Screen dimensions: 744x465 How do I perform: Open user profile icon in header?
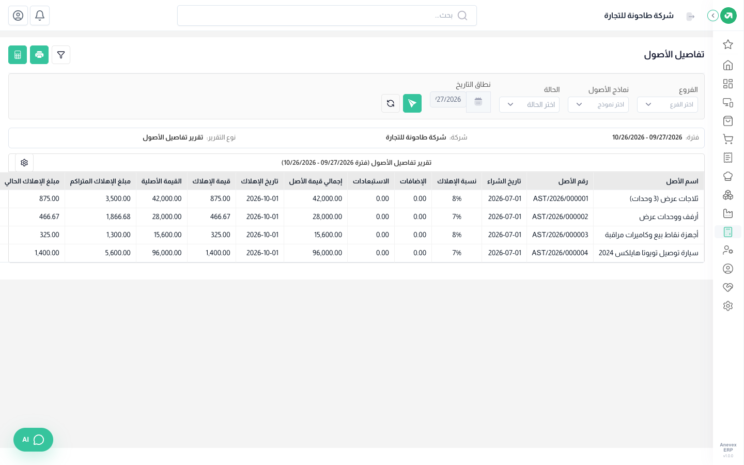pyautogui.click(x=18, y=16)
